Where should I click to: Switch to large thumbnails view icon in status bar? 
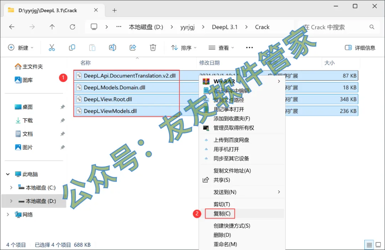(x=378, y=245)
